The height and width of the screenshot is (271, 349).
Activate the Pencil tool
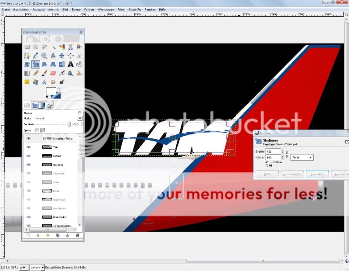35,73
